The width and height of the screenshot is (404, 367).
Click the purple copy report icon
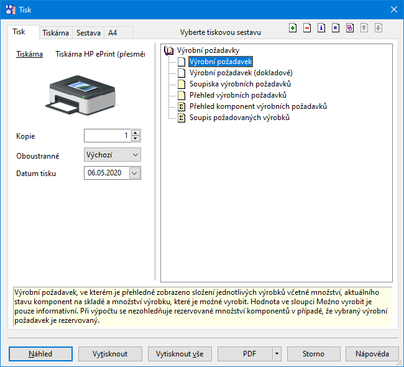350,27
